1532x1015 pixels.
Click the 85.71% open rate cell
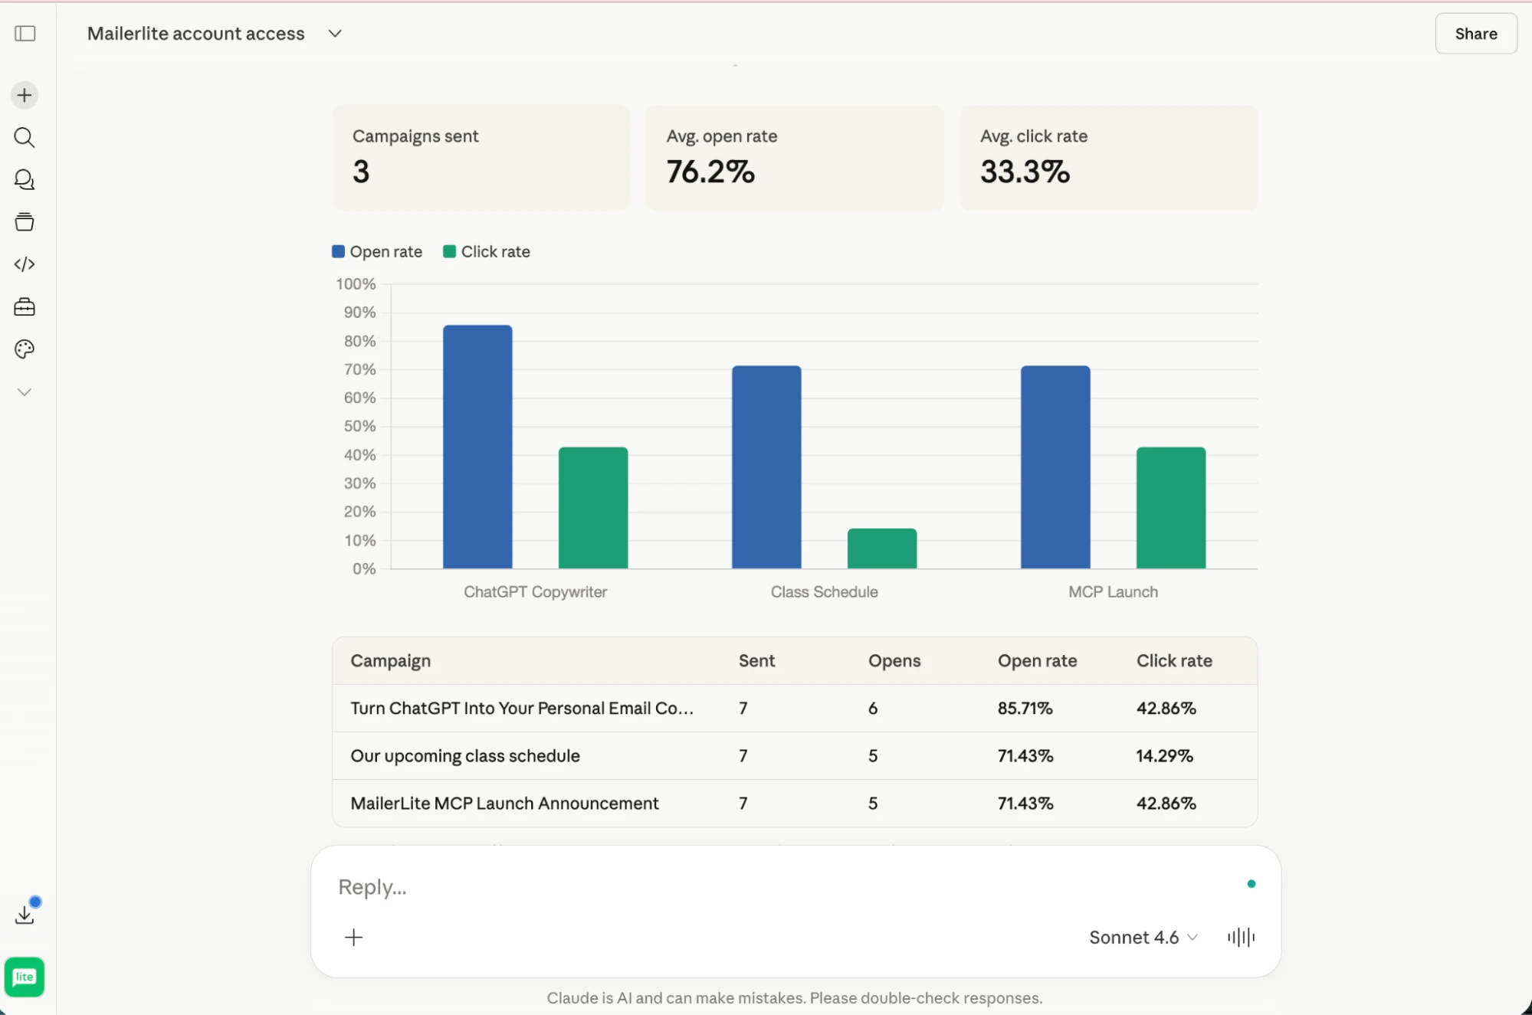(1025, 709)
